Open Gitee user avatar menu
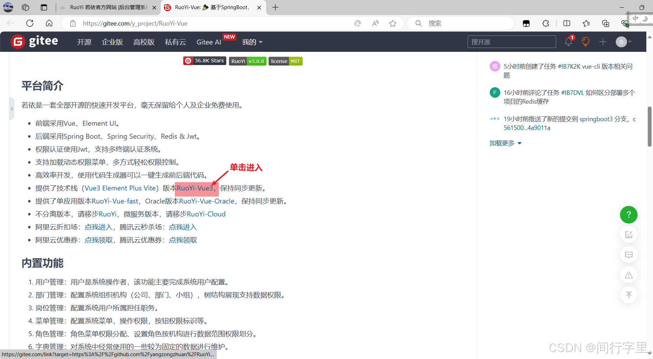The height and width of the screenshot is (359, 653). pyautogui.click(x=623, y=42)
